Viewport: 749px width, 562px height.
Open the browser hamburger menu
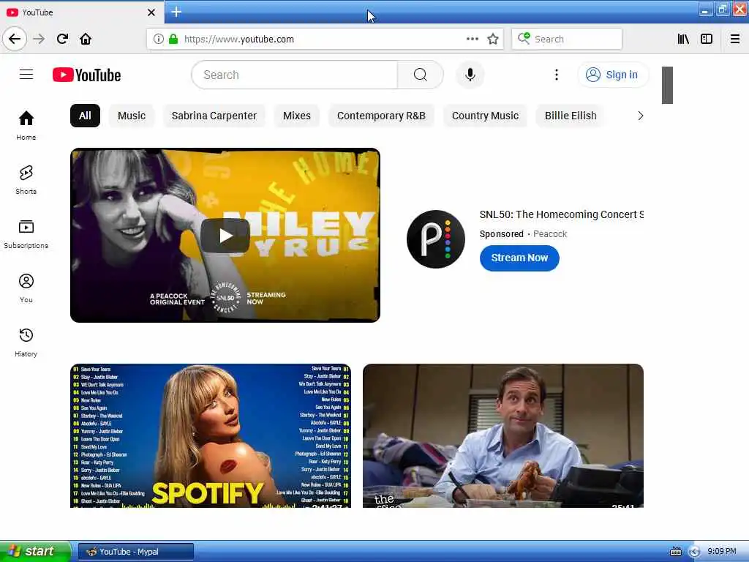[735, 39]
